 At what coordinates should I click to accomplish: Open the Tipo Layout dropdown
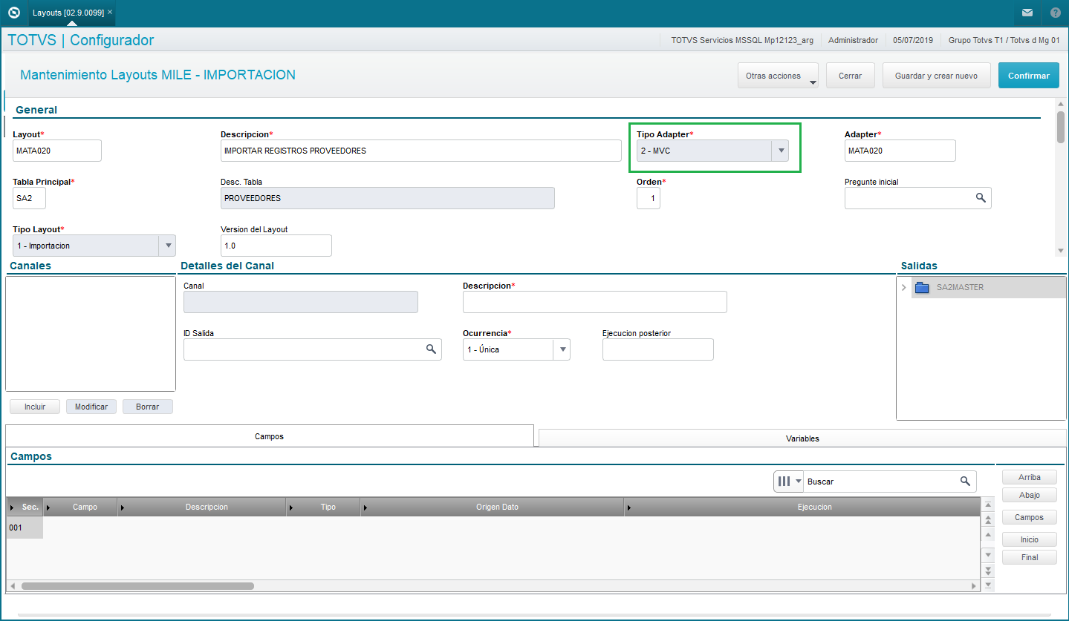168,246
